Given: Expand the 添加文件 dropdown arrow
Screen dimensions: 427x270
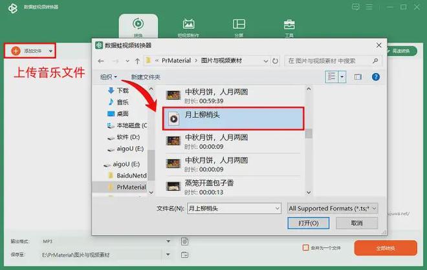Looking at the screenshot, I should pos(50,50).
